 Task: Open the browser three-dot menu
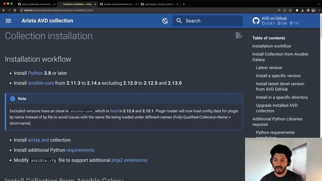pos(319,10)
